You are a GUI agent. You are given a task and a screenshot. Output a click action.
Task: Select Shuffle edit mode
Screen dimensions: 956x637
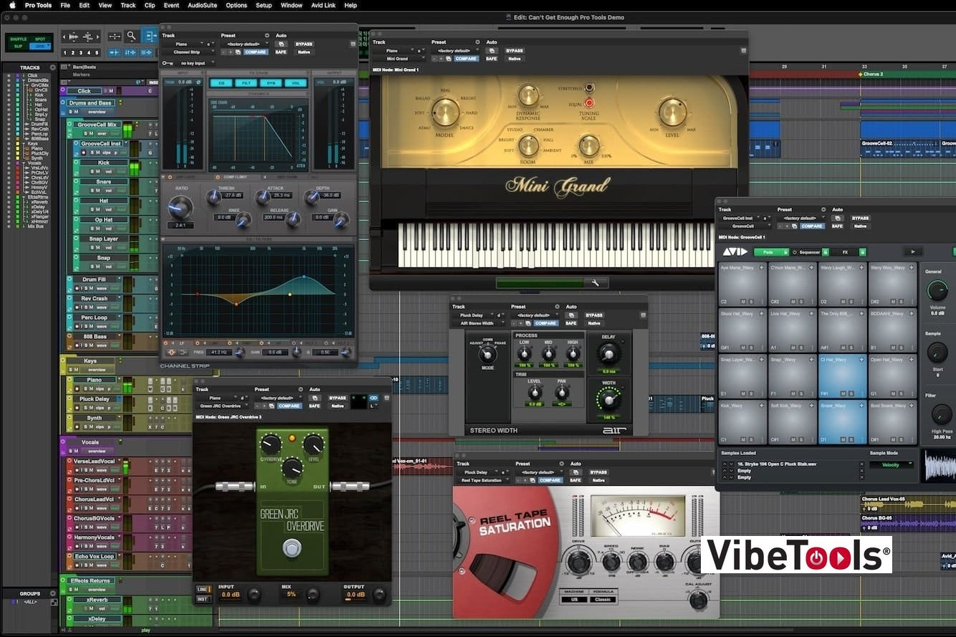click(18, 39)
